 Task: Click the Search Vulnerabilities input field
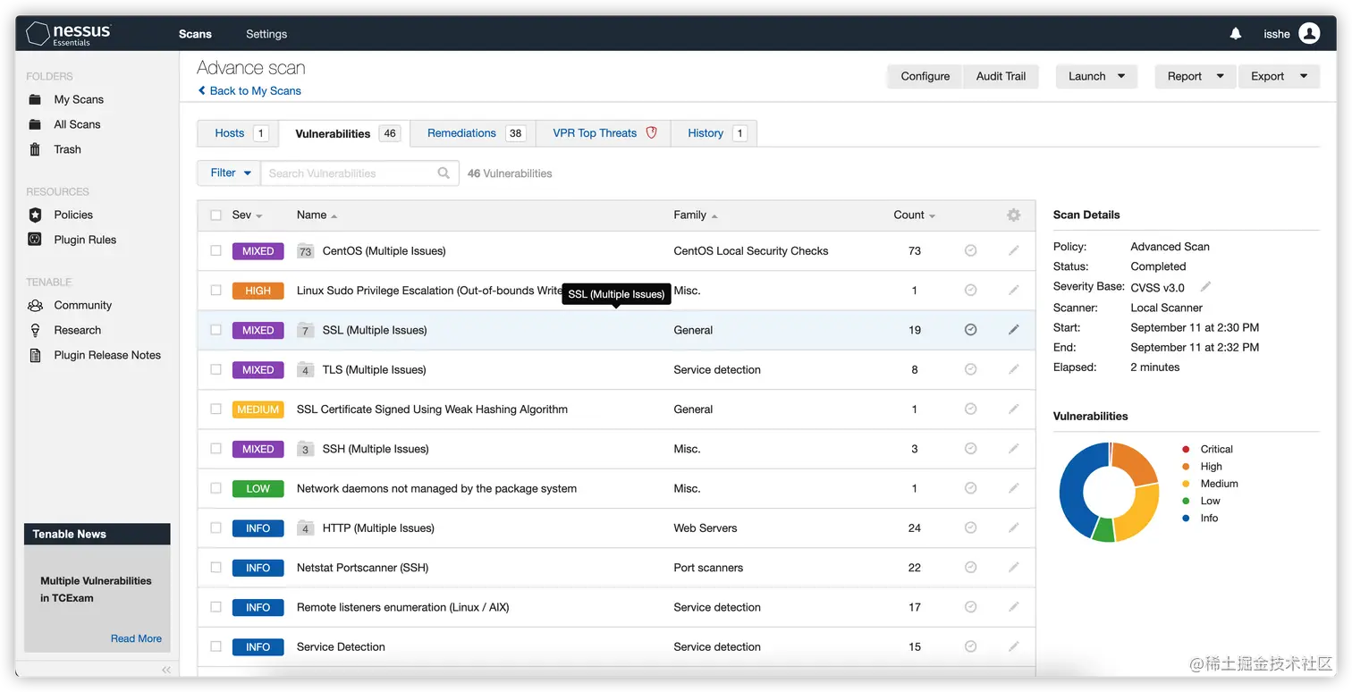359,173
